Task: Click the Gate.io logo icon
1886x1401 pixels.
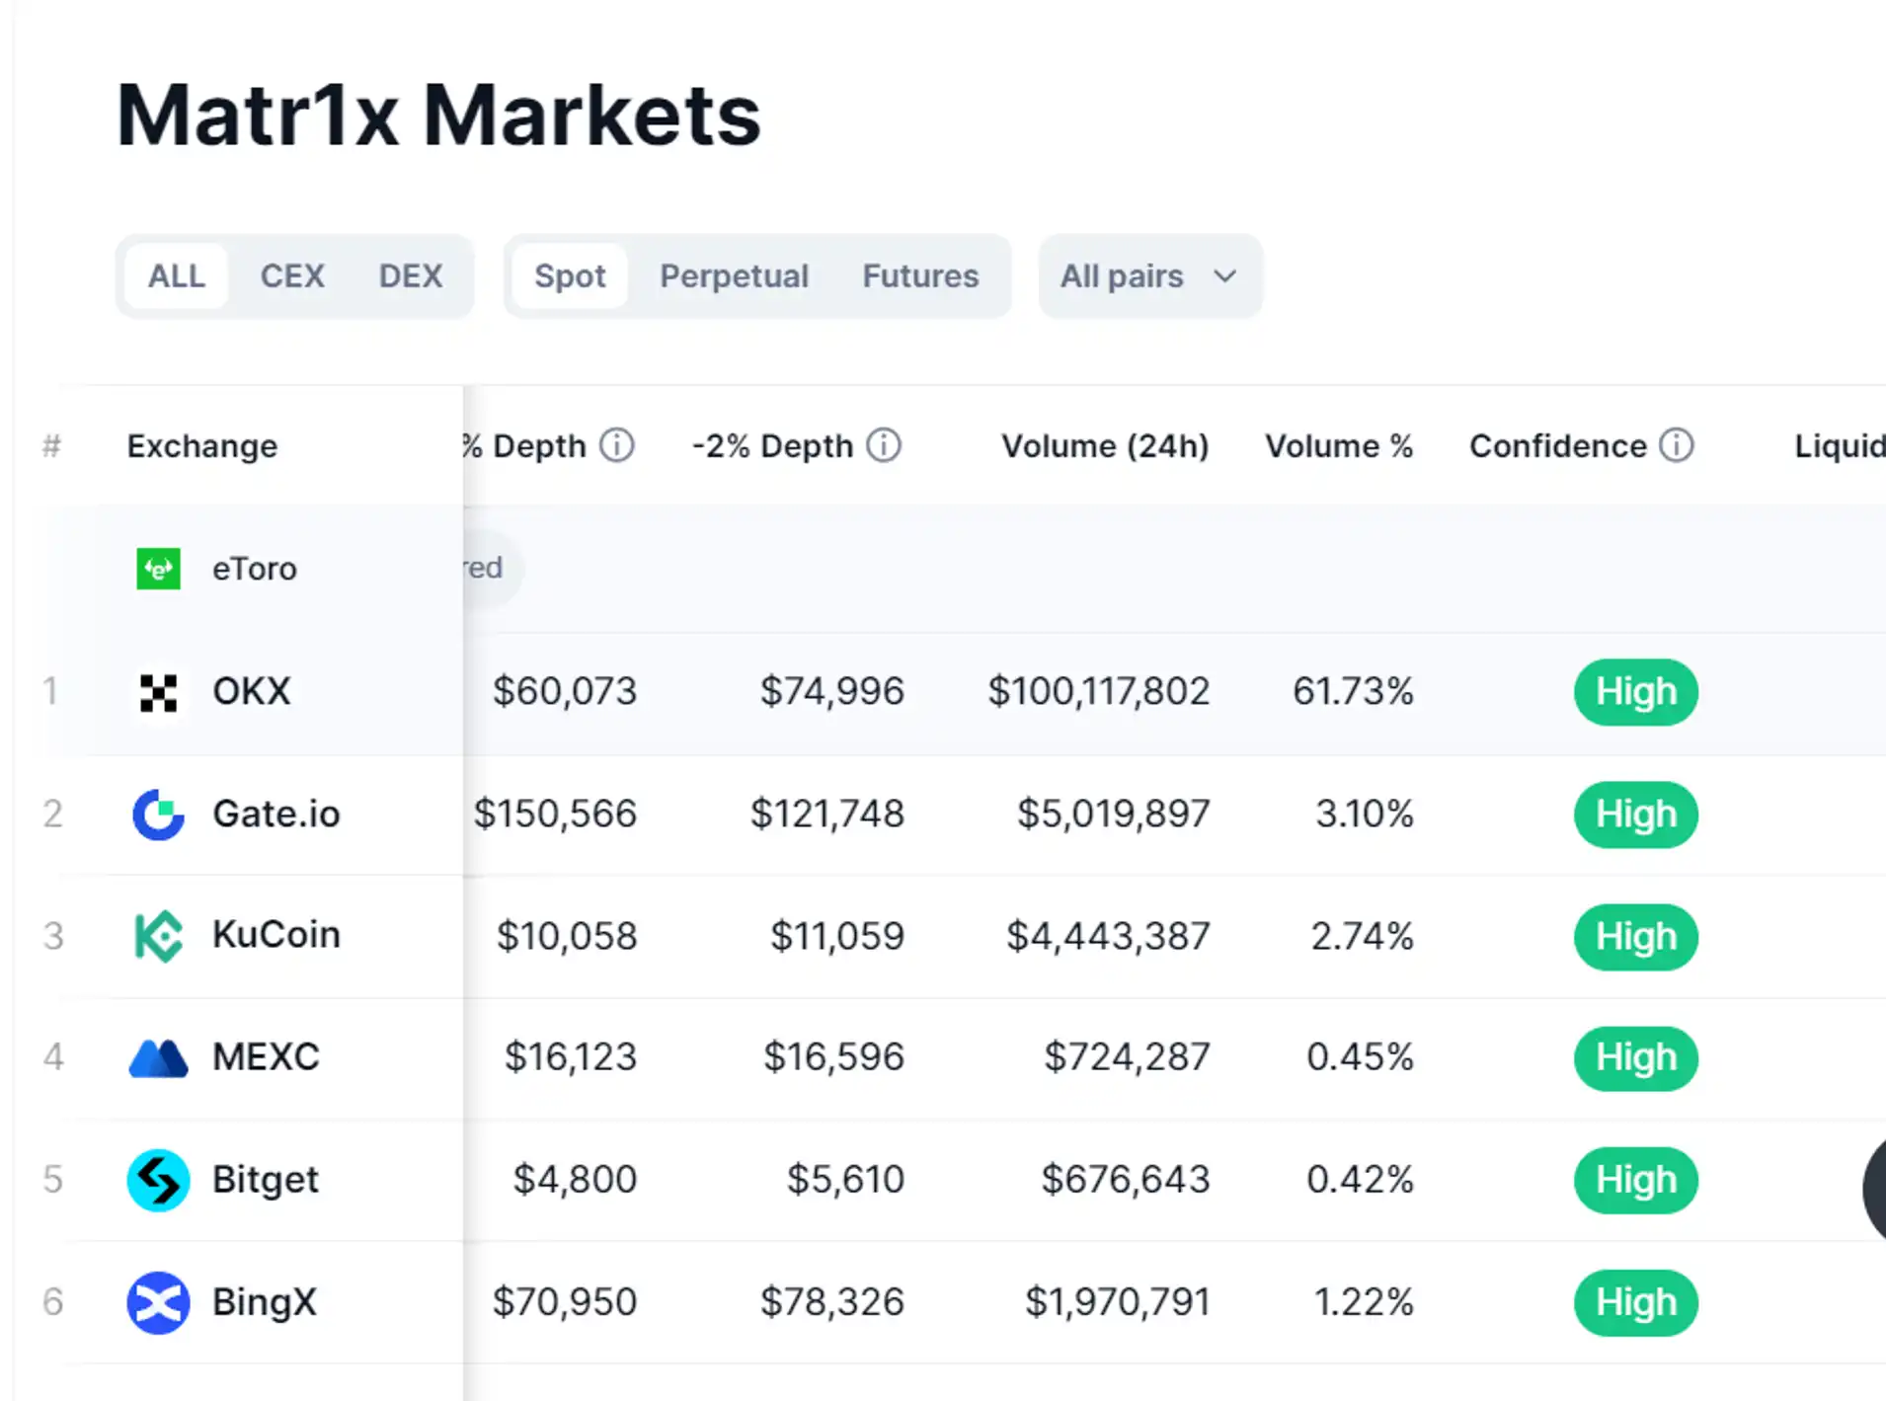Action: point(158,815)
